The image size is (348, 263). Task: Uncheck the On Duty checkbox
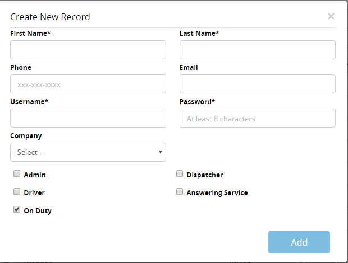coord(17,210)
